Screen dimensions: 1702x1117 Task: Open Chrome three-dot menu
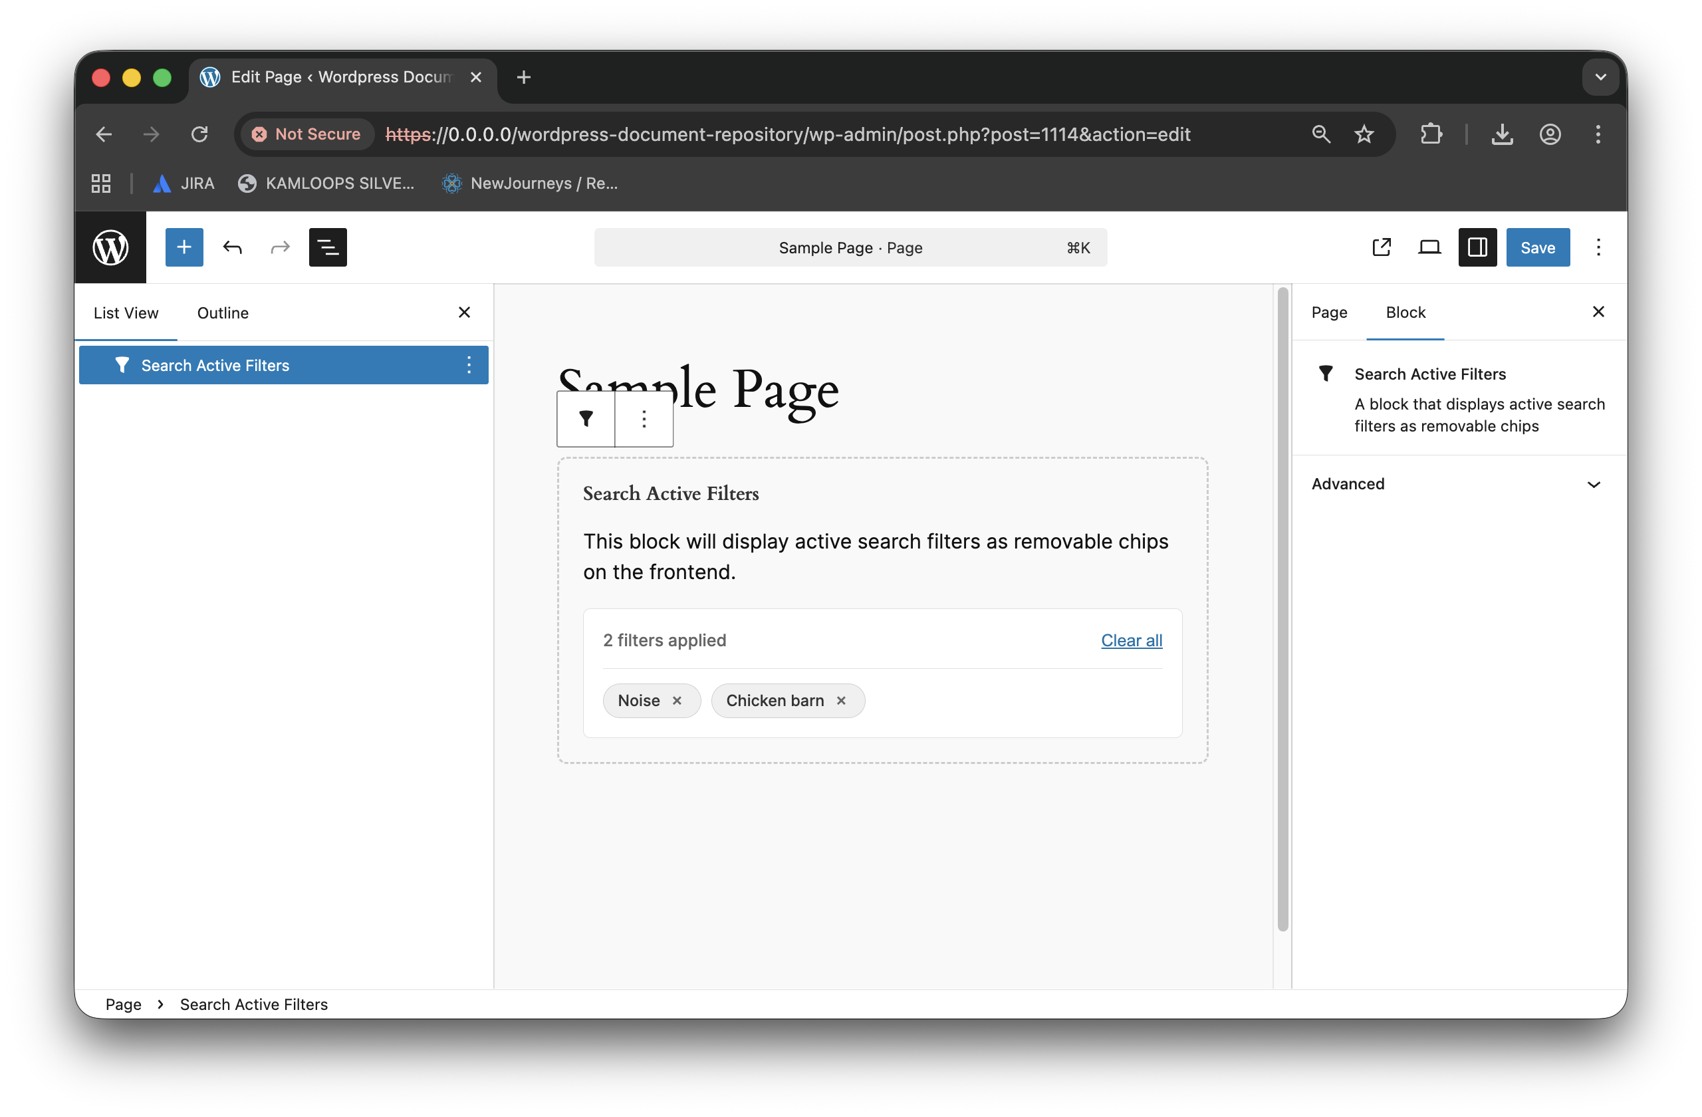click(x=1598, y=134)
